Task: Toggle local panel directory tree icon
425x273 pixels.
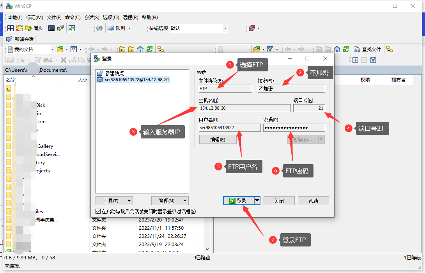Action: point(161,50)
